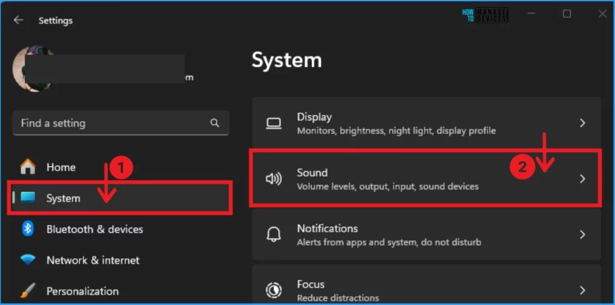This screenshot has width=615, height=305.
Task: Click the Bluetooth icon in sidebar
Action: coord(28,229)
